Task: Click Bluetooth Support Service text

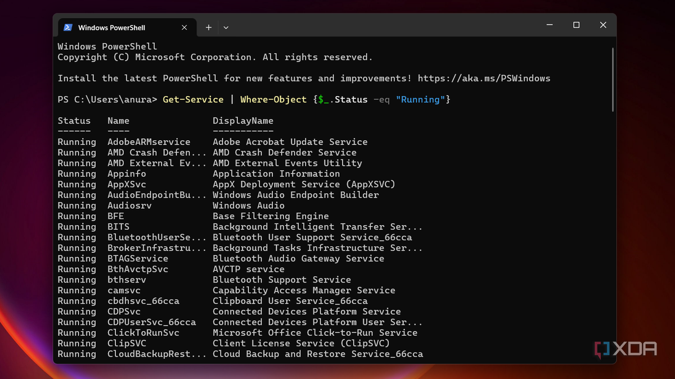Action: 282,280
